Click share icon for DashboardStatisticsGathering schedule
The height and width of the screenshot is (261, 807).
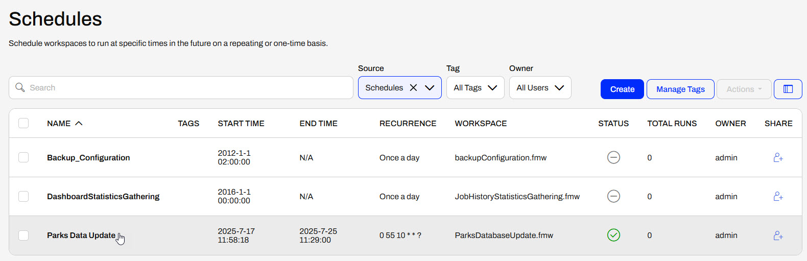[x=778, y=197]
